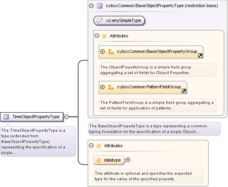Viewport: 228px width, 187px height.
Task: Click the @ icon of the upper Attributes panel
Action: click(104, 36)
